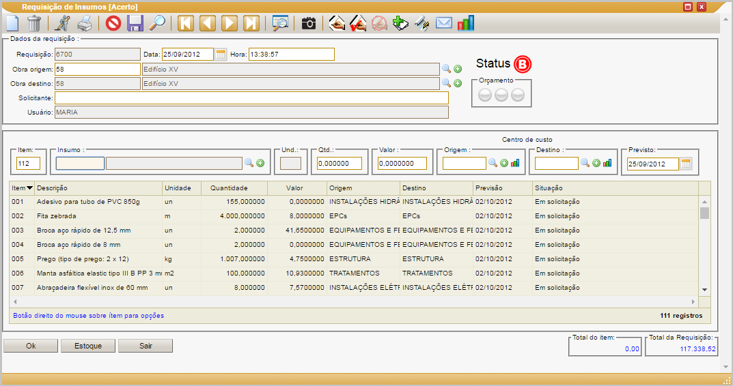Search Destino cost center with magnifier
The image size is (733, 386).
(x=585, y=163)
